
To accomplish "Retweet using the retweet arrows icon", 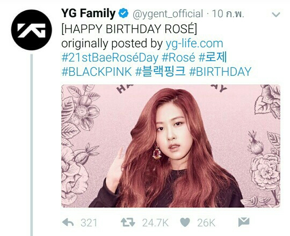I will [128, 223].
